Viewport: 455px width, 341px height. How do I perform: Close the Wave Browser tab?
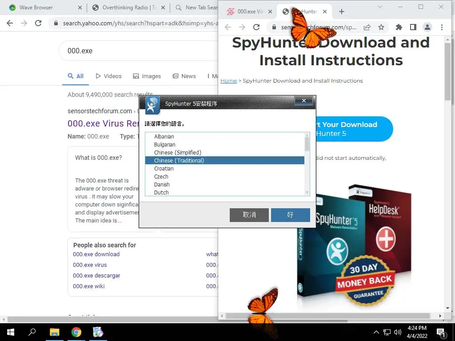tap(80, 8)
